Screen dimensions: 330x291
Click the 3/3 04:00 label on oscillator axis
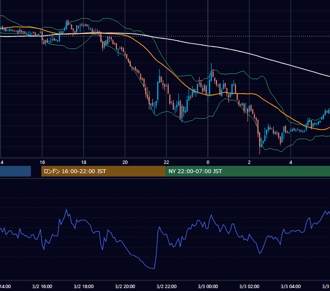click(x=291, y=286)
